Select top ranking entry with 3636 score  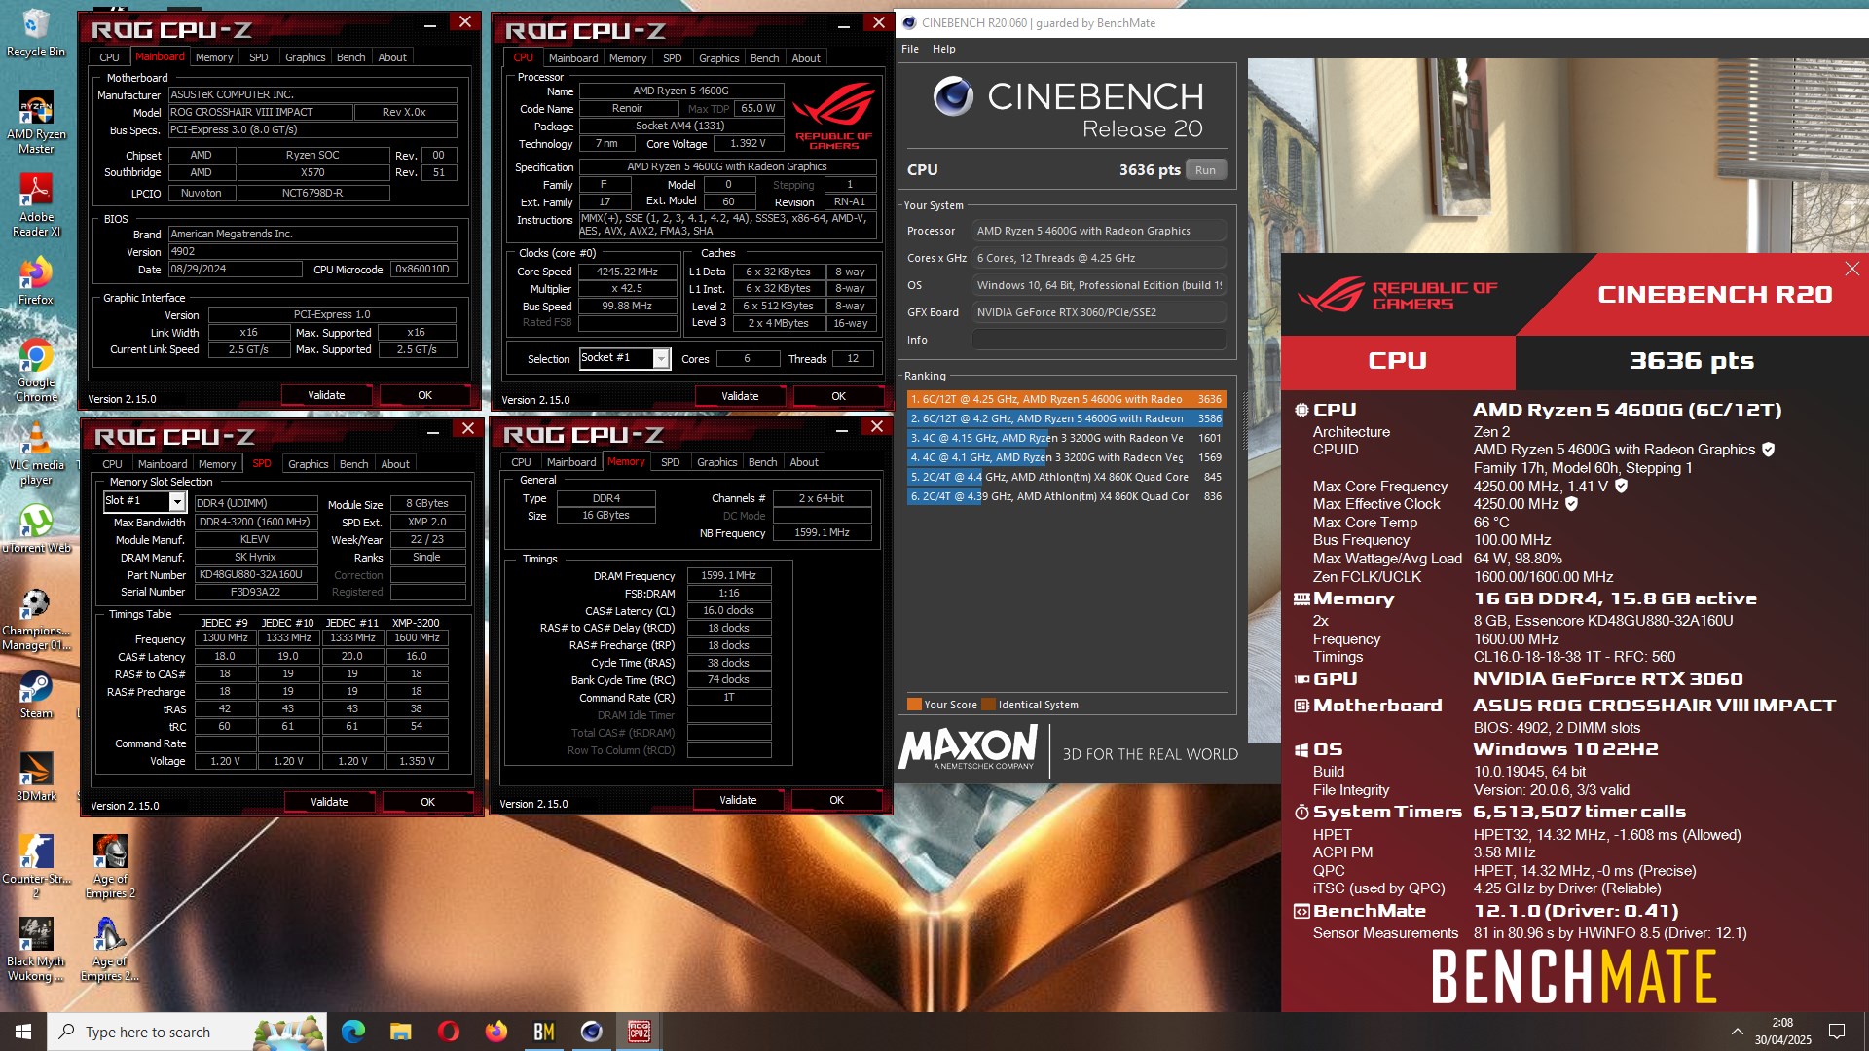(x=1066, y=399)
